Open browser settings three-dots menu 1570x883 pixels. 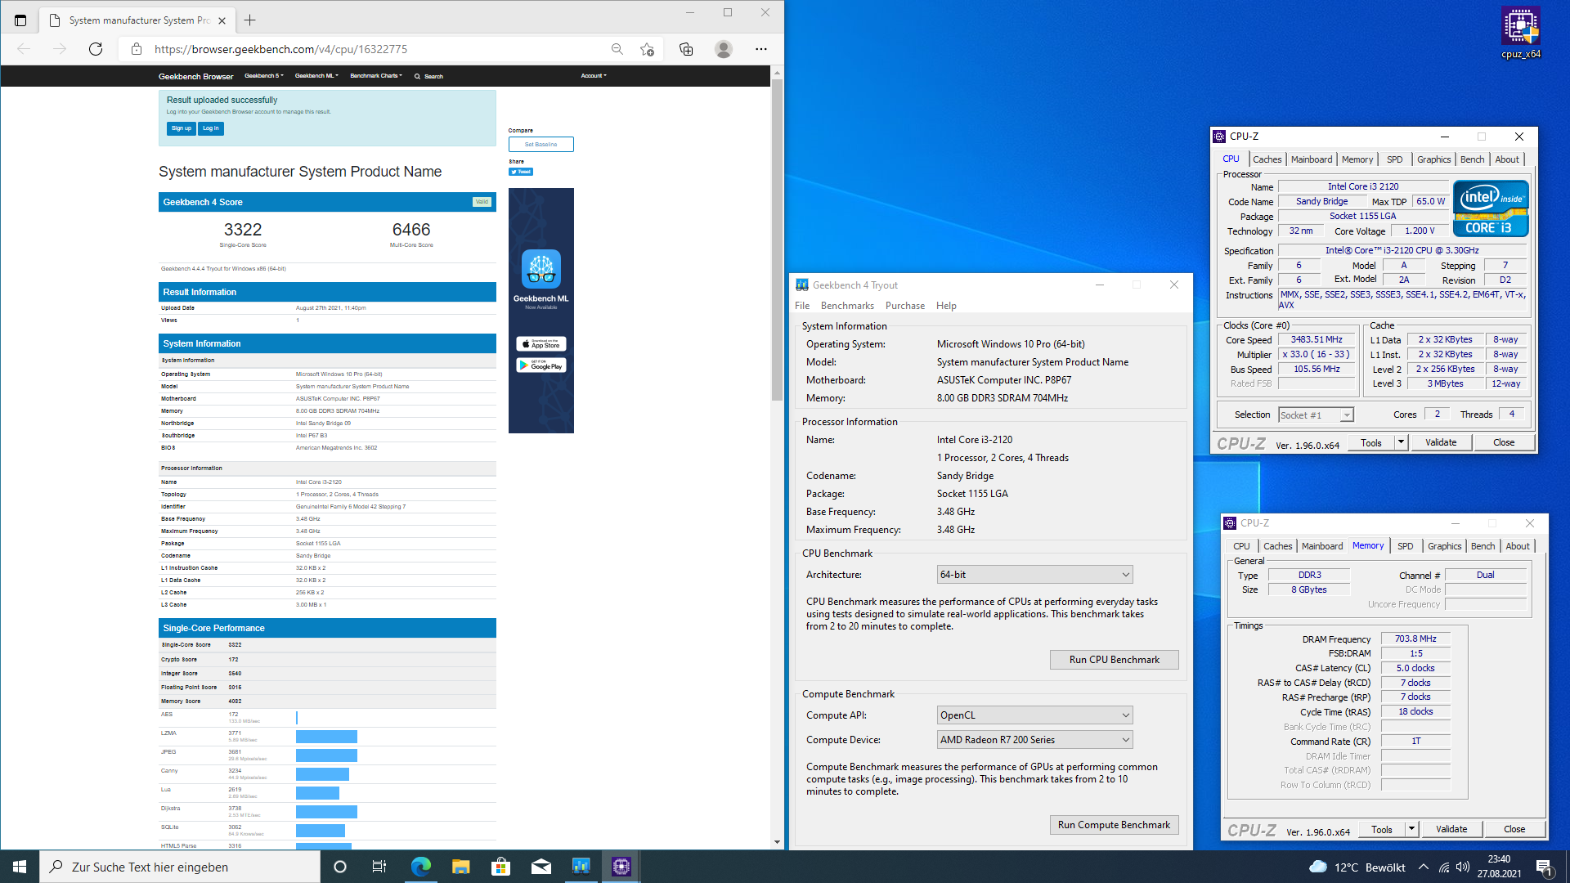click(x=761, y=49)
